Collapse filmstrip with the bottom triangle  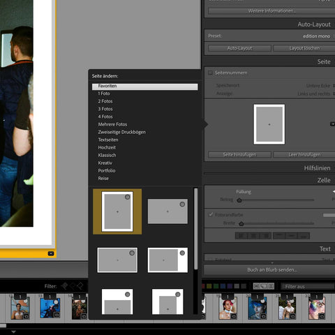click(13, 332)
